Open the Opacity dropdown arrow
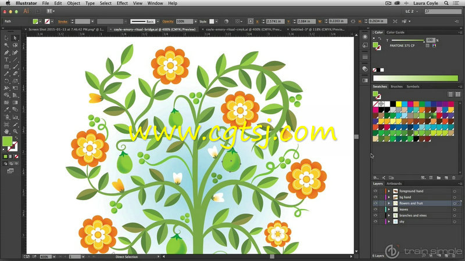 [195, 21]
